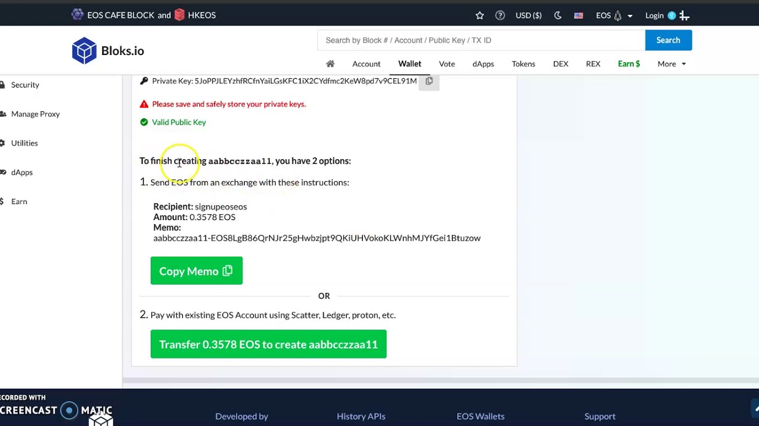Open the EOS chain dropdown
This screenshot has height=426, width=759.
[614, 15]
